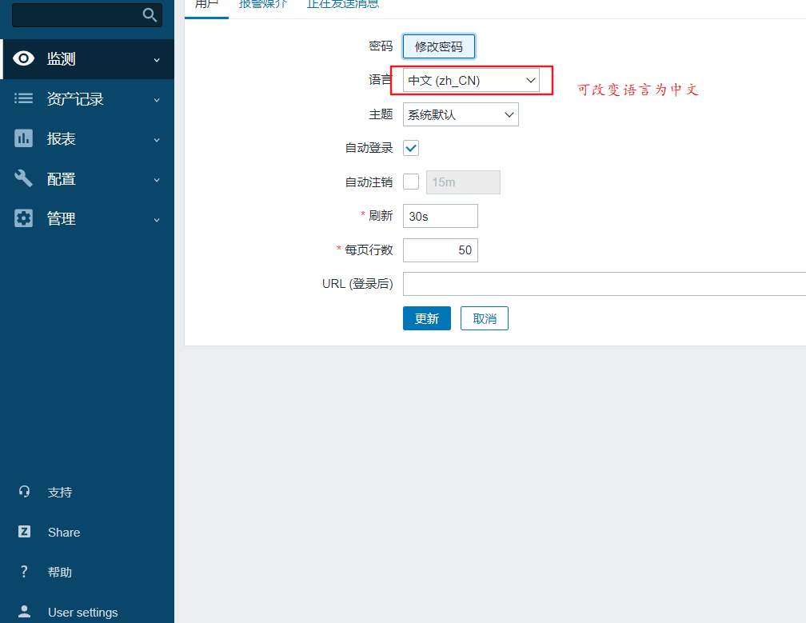The image size is (806, 623).
Task: Click the 更新 button
Action: [x=427, y=318]
